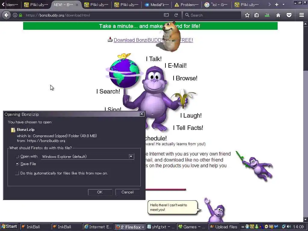The height and width of the screenshot is (231, 308).
Task: Click the Bonzi.zip file name in the dialog
Action: point(26,129)
